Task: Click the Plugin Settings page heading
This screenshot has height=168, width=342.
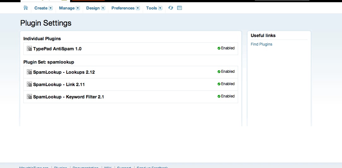Action: click(46, 23)
